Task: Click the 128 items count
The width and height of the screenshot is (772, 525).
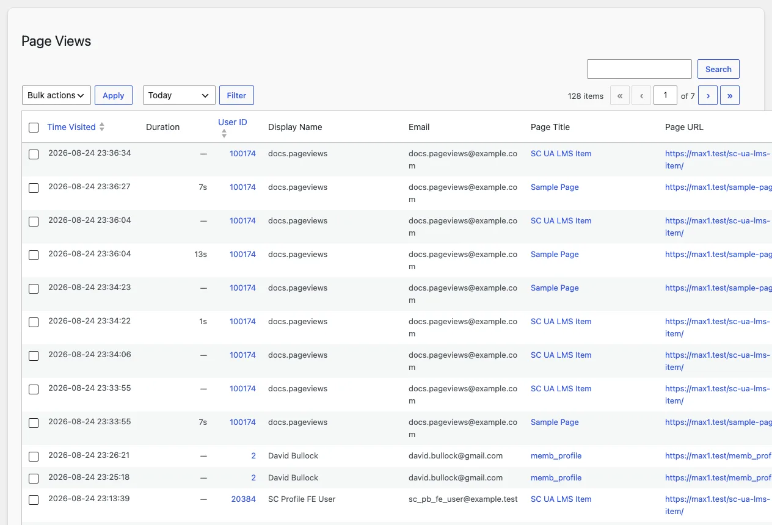Action: [586, 96]
